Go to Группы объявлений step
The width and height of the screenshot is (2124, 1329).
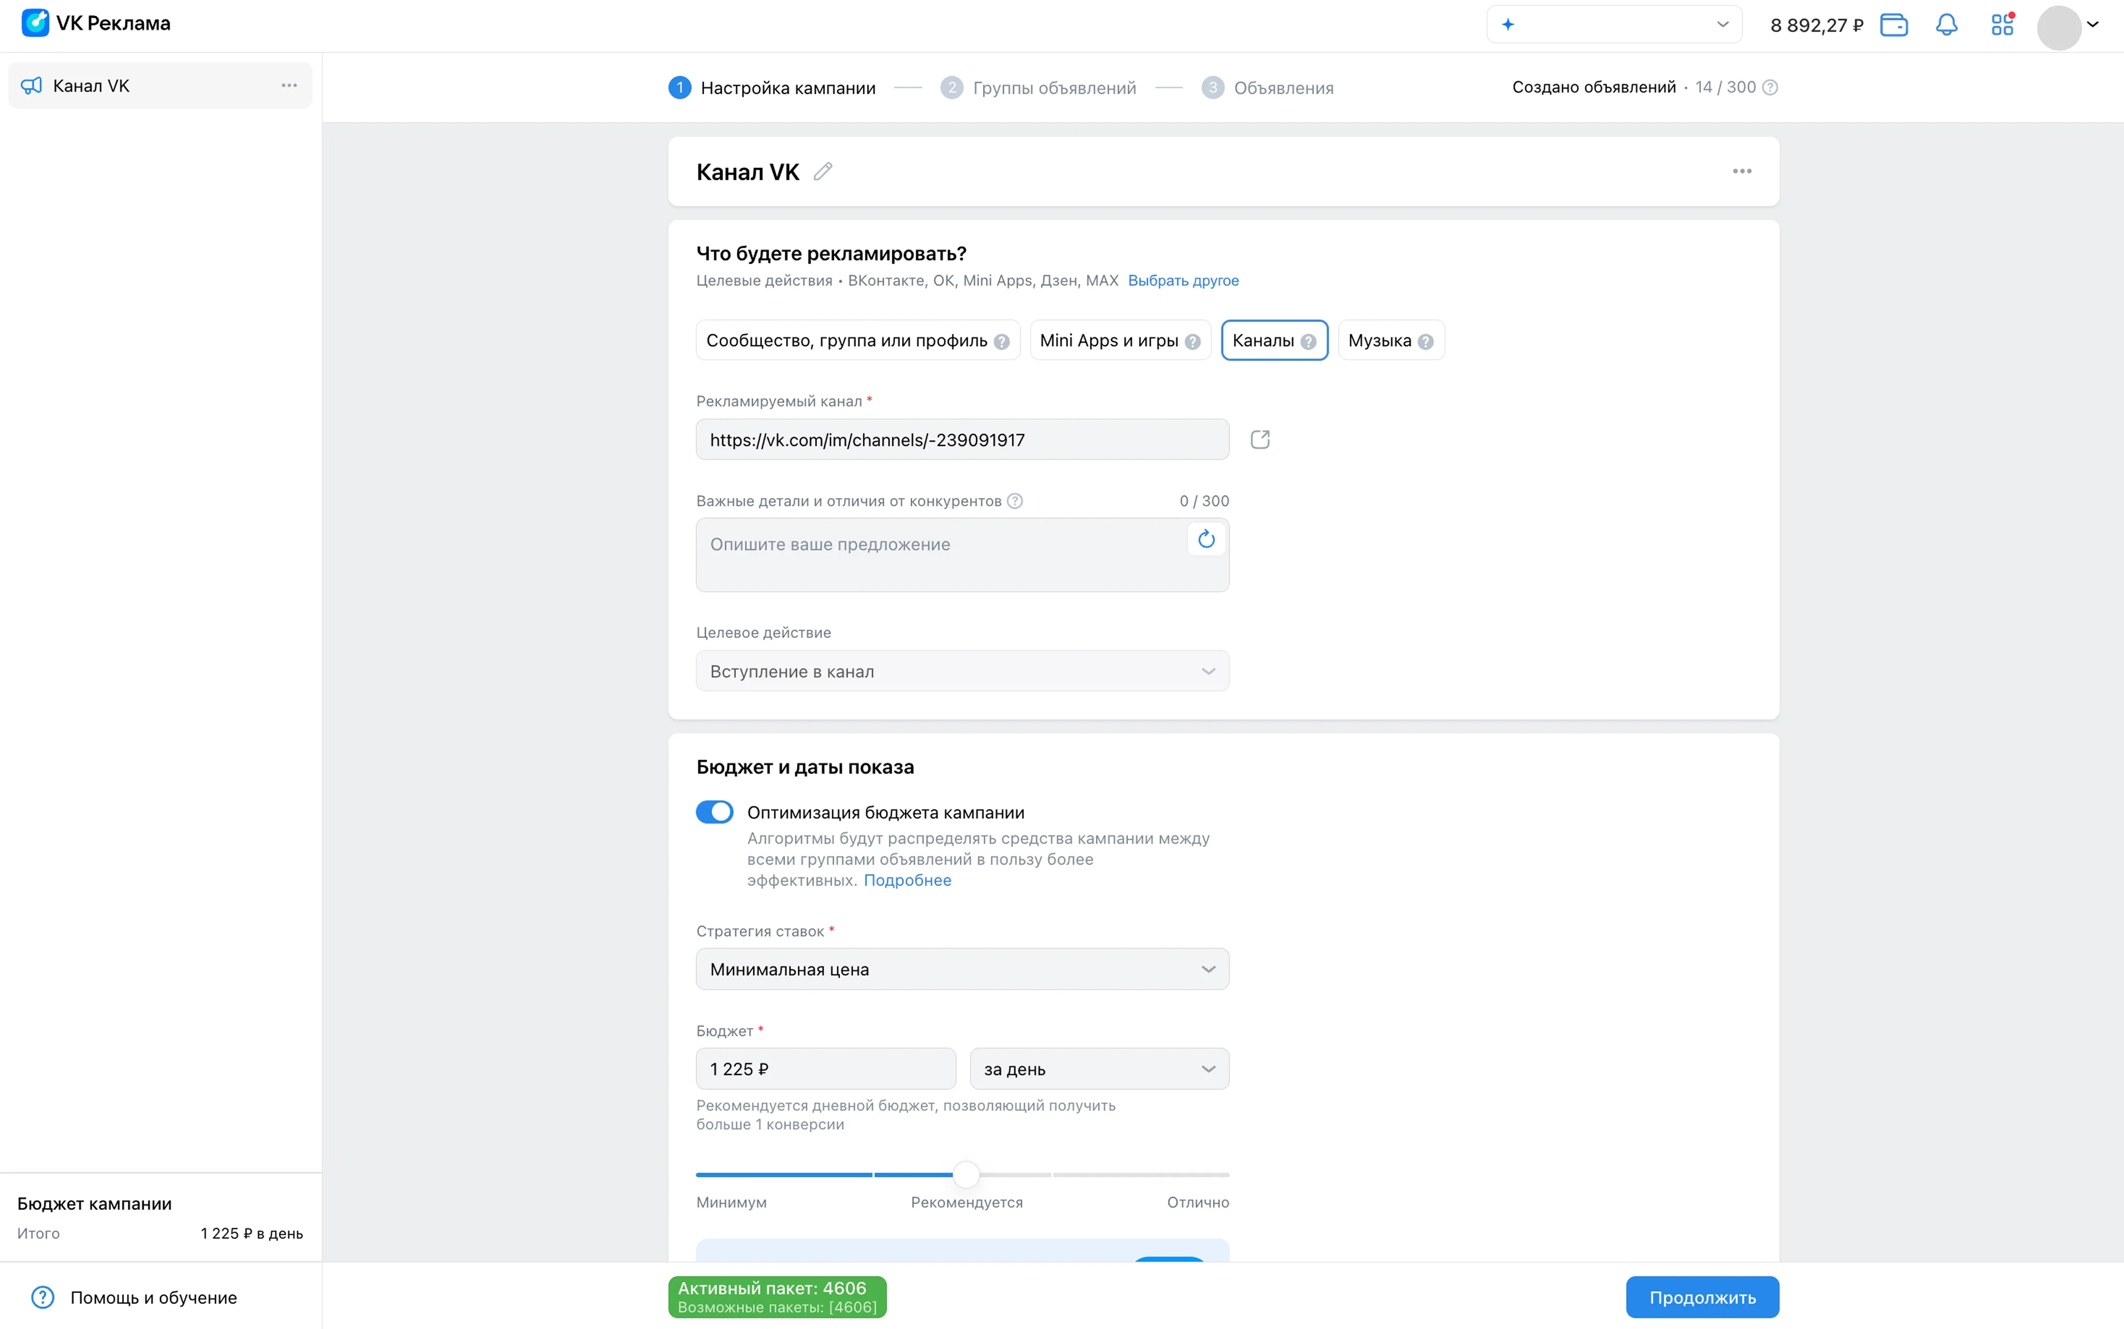click(1038, 88)
